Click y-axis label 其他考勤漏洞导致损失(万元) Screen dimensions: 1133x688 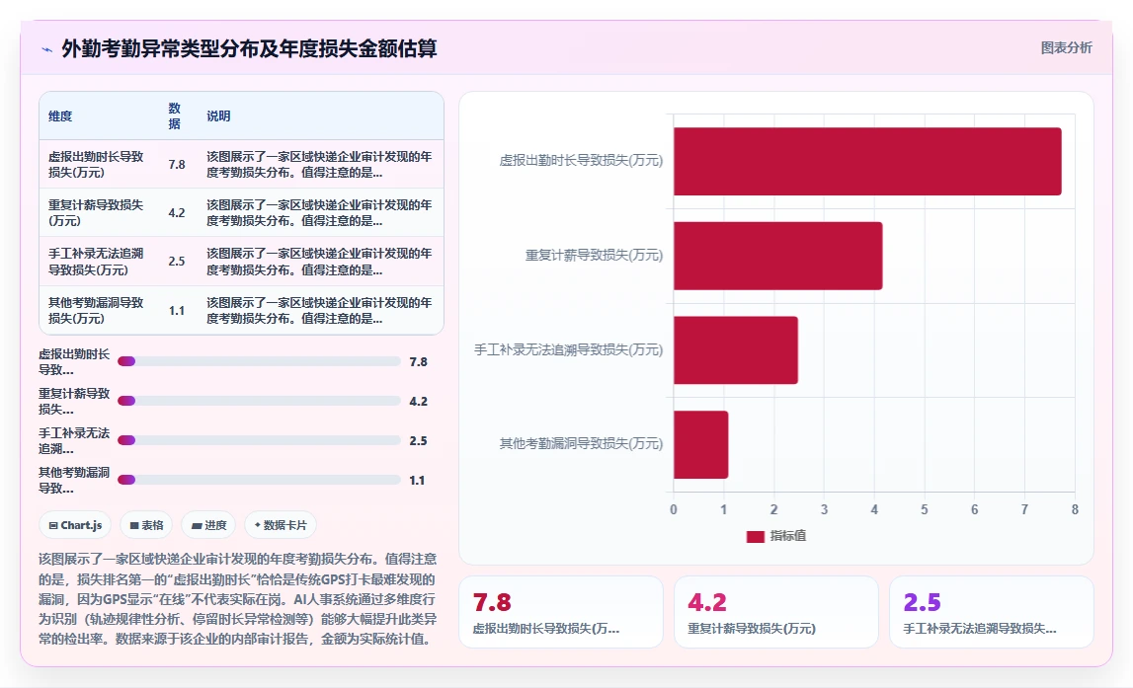point(581,443)
